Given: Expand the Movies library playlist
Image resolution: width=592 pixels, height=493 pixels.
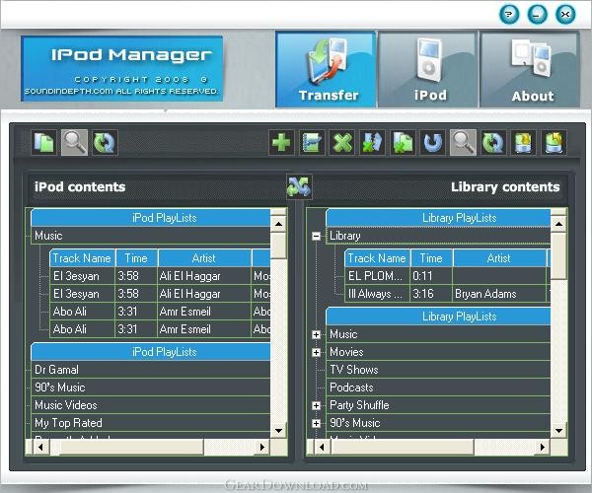Looking at the screenshot, I should coord(317,352).
